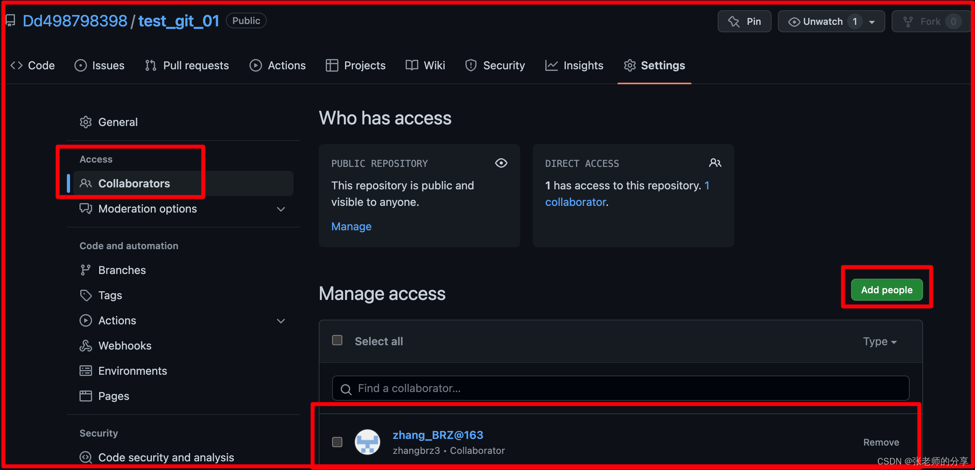The width and height of the screenshot is (975, 470).
Task: Click the General settings gear icon
Action: pyautogui.click(x=85, y=122)
